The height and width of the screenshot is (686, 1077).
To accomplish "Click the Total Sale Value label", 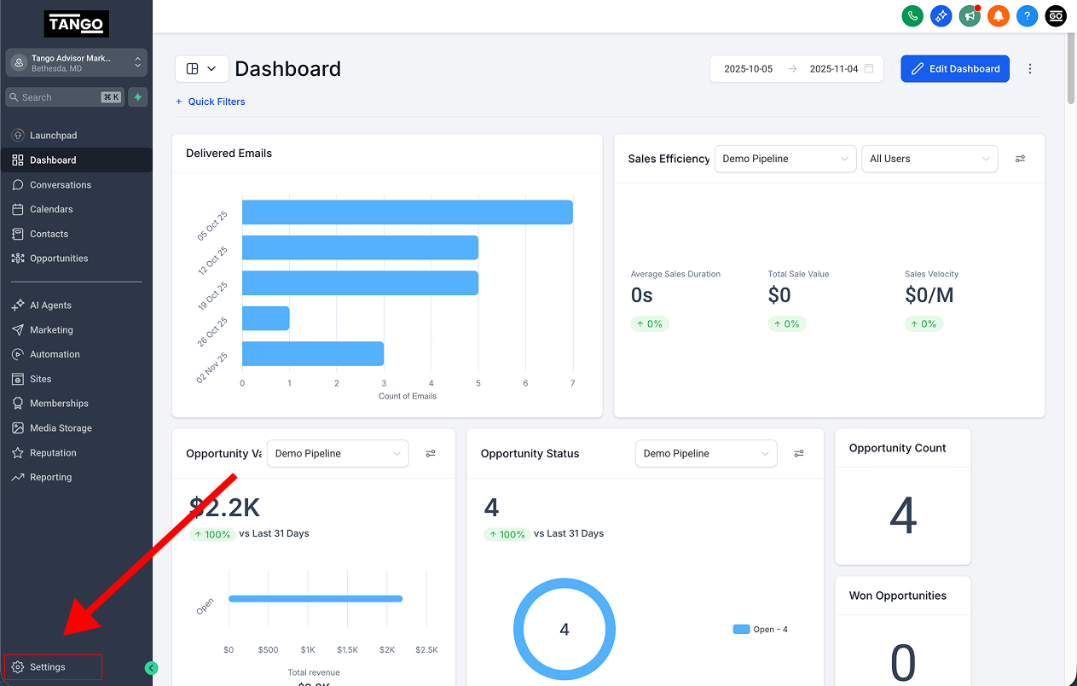I will (798, 274).
